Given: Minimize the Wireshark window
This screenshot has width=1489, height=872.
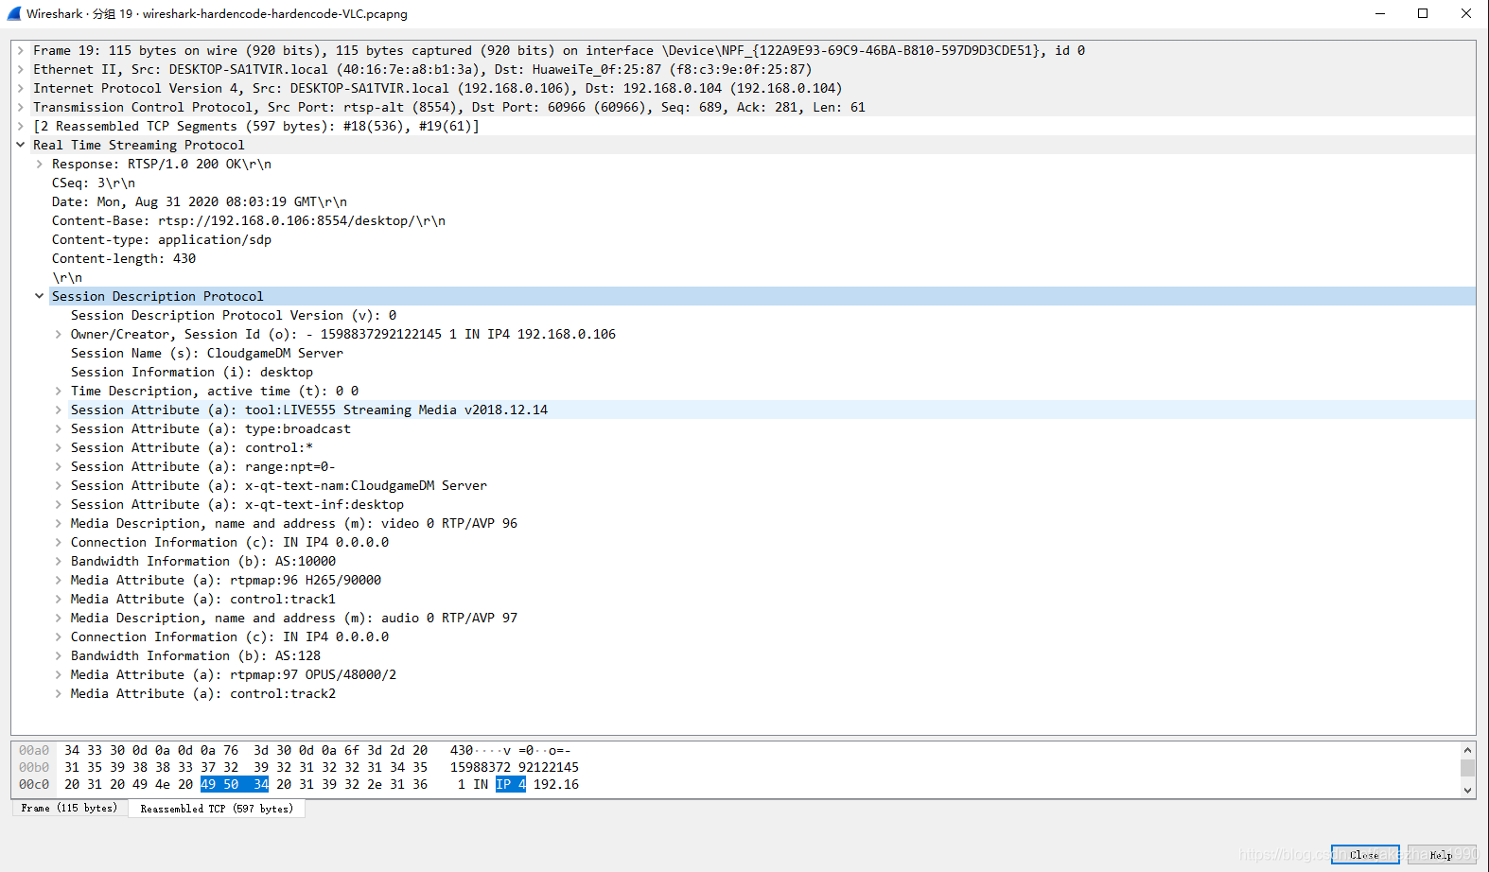Looking at the screenshot, I should [1380, 13].
